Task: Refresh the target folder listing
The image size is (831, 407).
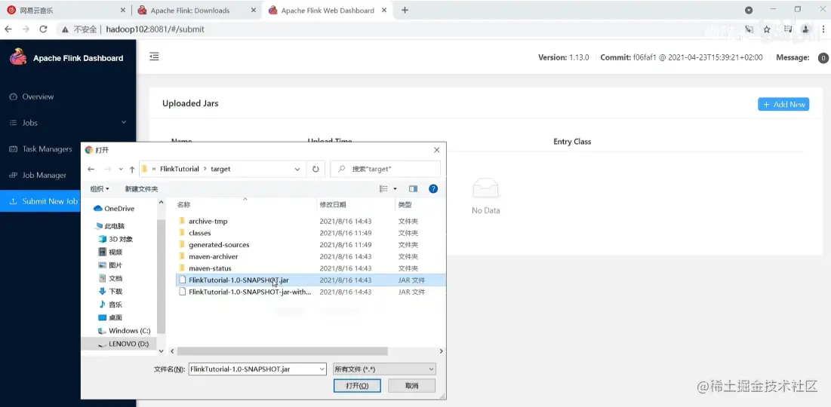Action: coord(315,169)
